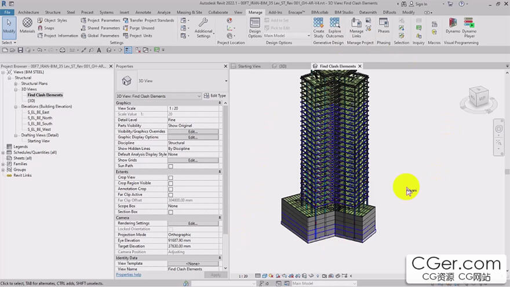The width and height of the screenshot is (510, 287).
Task: Switch to the Starting View tab
Action: [x=249, y=66]
